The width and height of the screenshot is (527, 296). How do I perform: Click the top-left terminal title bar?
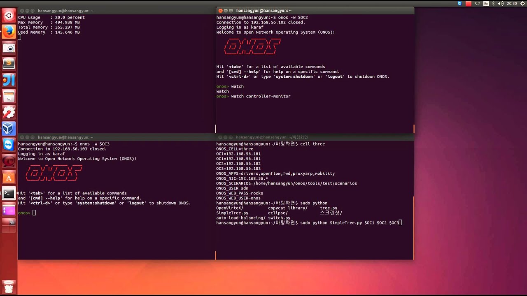pos(116,10)
